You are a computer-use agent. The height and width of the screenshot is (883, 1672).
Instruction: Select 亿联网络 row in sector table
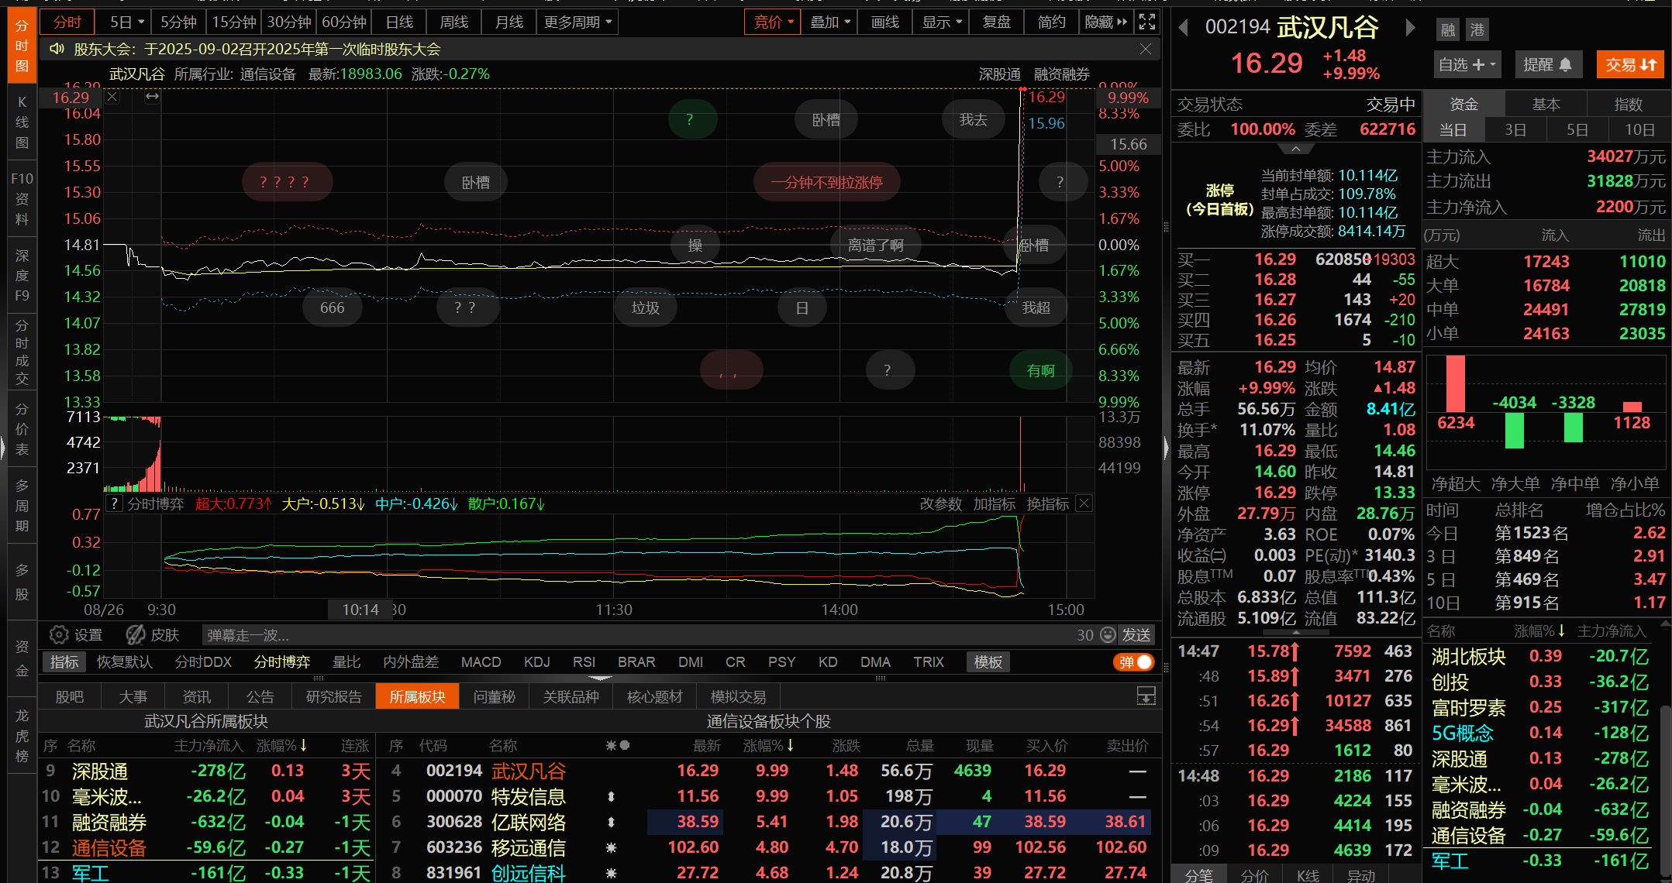coord(769,822)
